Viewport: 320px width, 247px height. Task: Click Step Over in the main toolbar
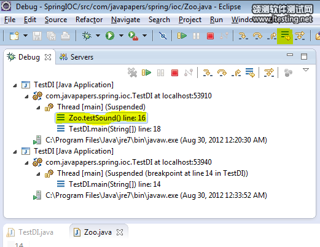[x=257, y=36]
